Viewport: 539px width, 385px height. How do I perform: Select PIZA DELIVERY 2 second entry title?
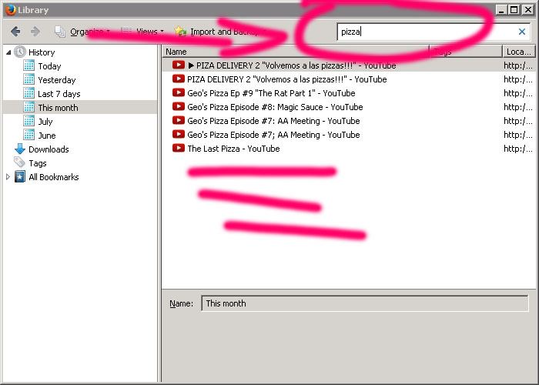point(287,79)
